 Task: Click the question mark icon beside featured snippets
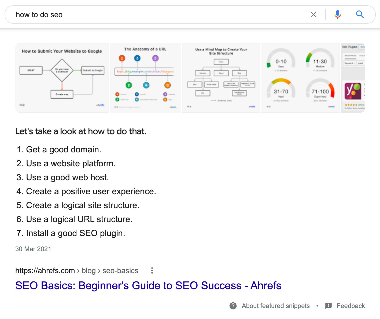tap(233, 306)
